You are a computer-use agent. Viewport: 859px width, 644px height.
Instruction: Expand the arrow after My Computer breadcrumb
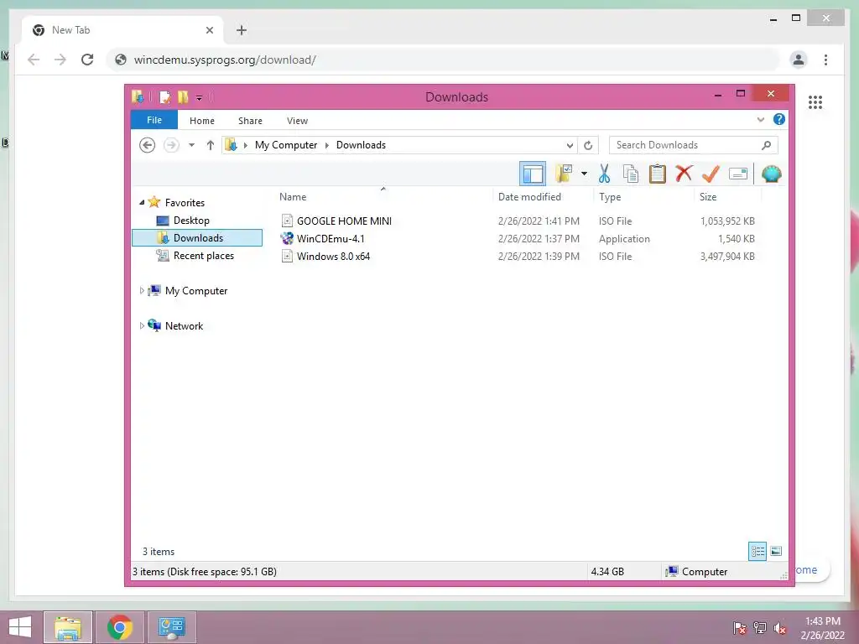(327, 145)
